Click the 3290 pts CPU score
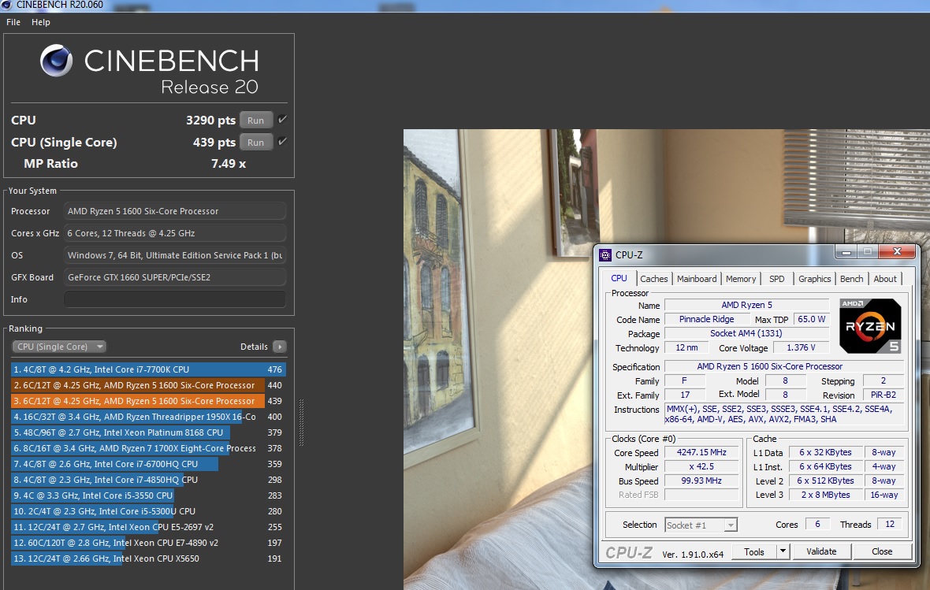The width and height of the screenshot is (930, 590). pos(210,121)
